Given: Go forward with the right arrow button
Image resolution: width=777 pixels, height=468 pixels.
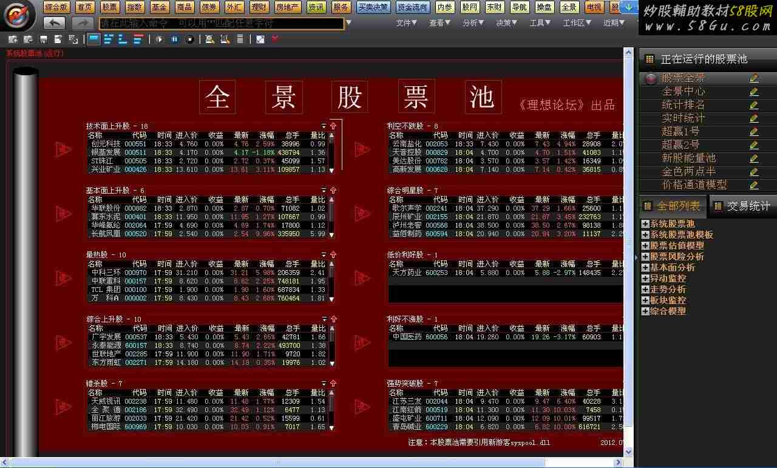Looking at the screenshot, I should pyautogui.click(x=82, y=23).
